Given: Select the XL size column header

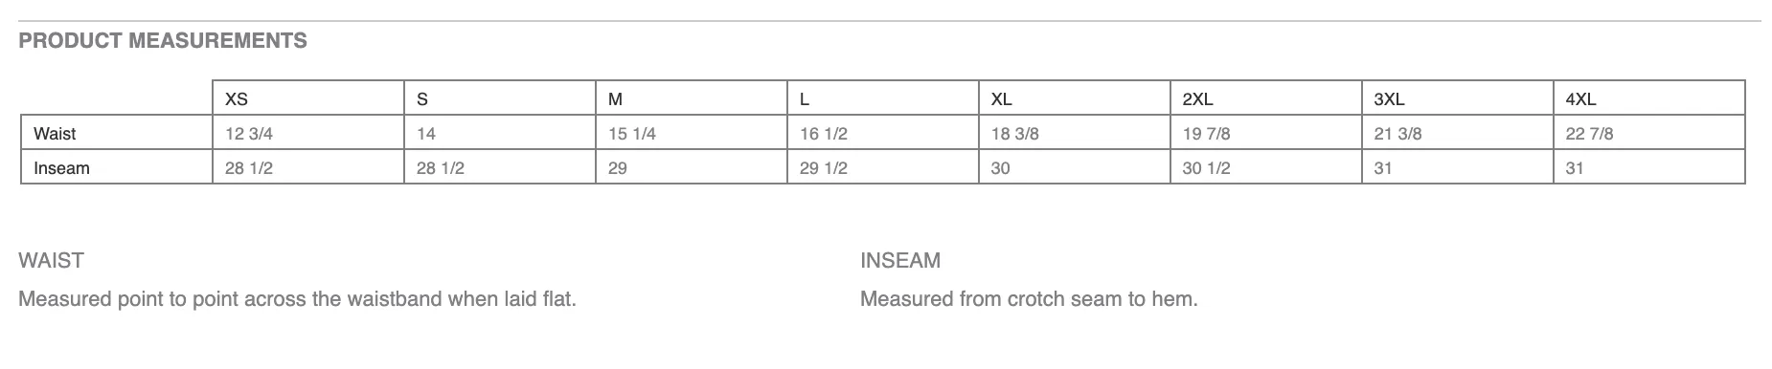Looking at the screenshot, I should [1075, 98].
